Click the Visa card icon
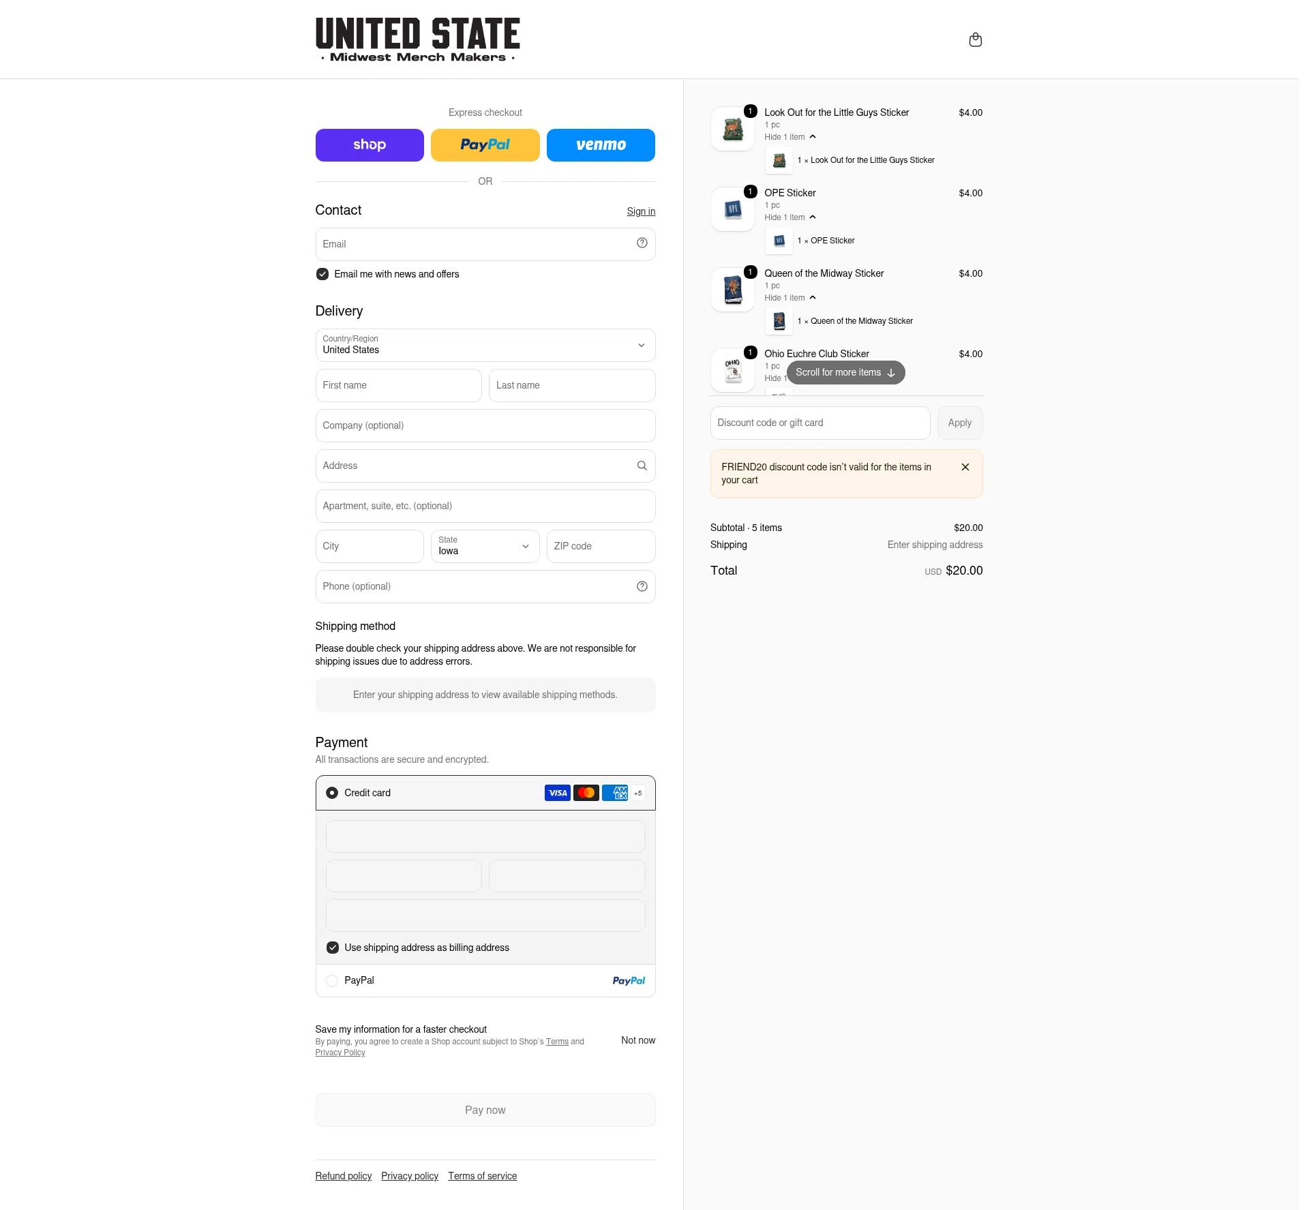Screen dimensions: 1309x1210 pos(557,793)
